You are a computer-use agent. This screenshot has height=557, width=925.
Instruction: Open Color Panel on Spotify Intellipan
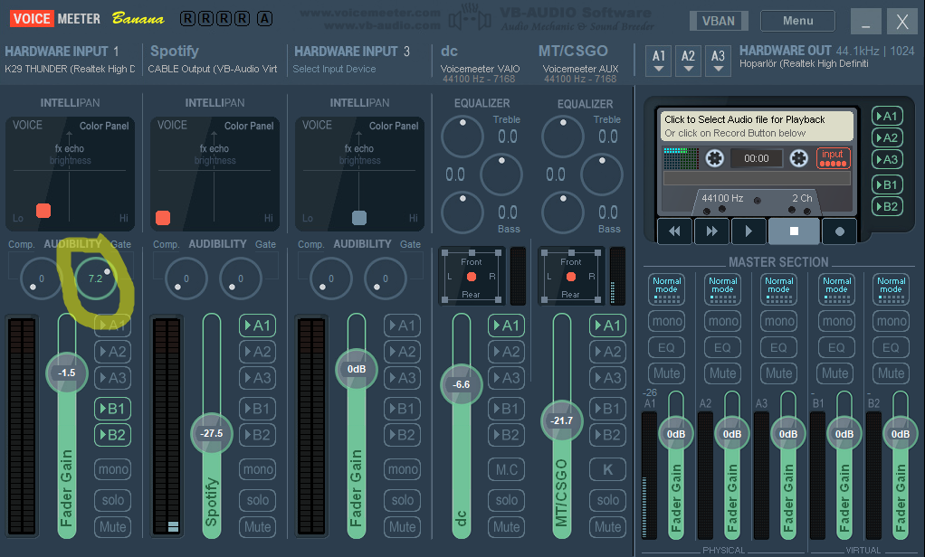248,126
